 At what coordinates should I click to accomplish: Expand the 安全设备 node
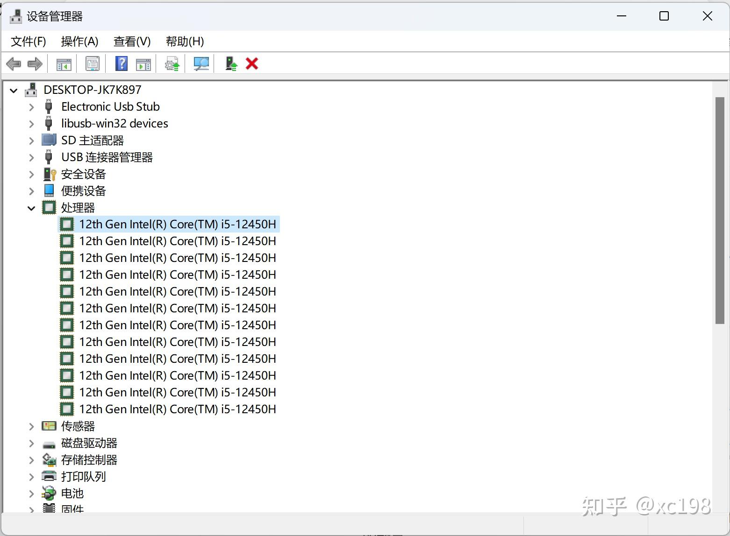coord(31,174)
